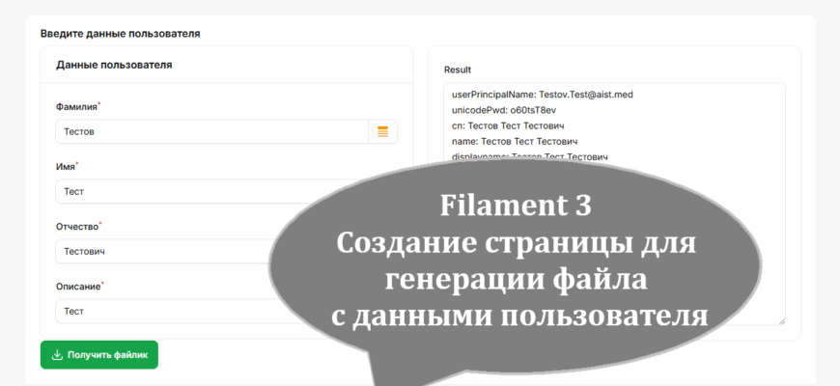Click the Описание field label
This screenshot has height=386, width=840.
click(78, 287)
